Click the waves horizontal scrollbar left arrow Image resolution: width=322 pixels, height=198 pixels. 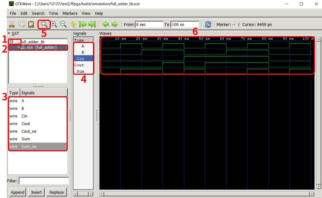102,194
